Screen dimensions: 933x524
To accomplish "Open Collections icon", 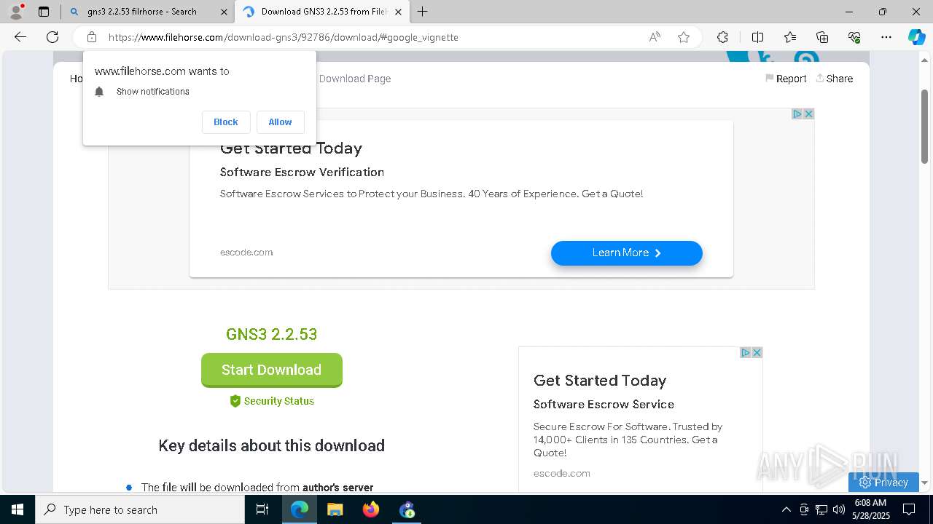I will point(822,37).
